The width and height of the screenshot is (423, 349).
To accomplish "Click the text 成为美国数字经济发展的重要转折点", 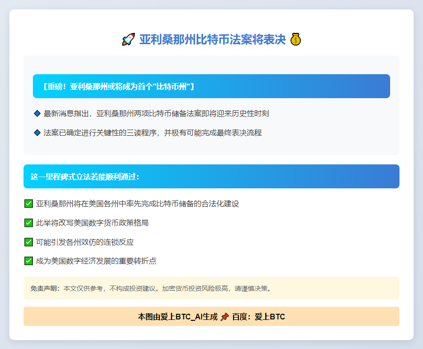I will [96, 261].
